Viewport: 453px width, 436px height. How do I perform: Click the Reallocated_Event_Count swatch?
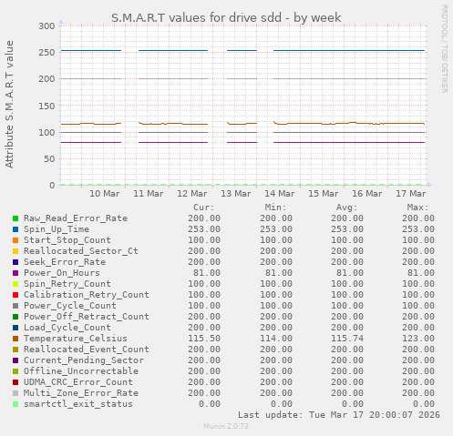[15, 350]
